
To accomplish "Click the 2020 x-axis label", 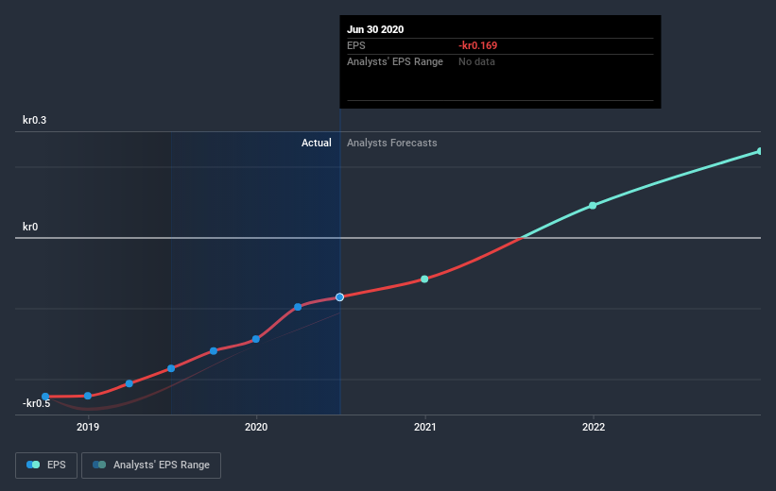I will pyautogui.click(x=256, y=427).
